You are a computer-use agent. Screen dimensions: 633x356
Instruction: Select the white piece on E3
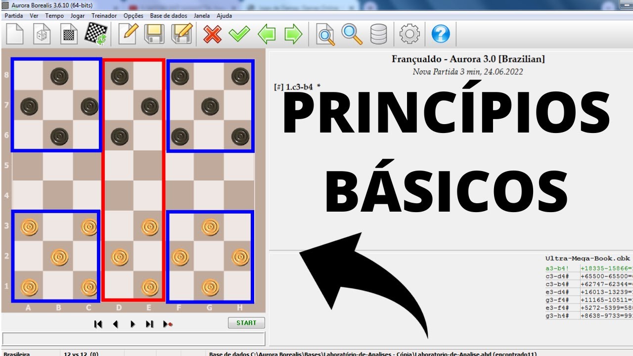tap(150, 227)
